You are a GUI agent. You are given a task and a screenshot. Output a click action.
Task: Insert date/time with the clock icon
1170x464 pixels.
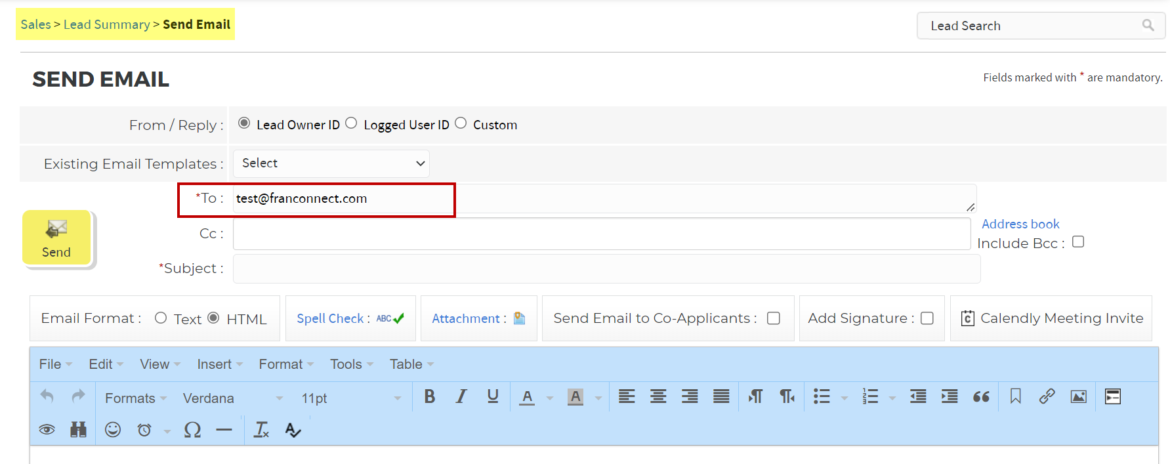pyautogui.click(x=144, y=430)
